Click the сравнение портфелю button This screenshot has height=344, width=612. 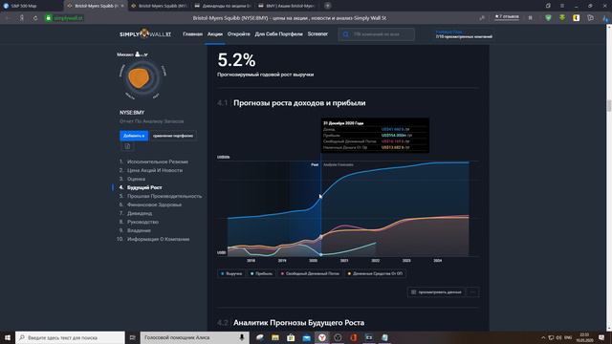[x=173, y=136]
